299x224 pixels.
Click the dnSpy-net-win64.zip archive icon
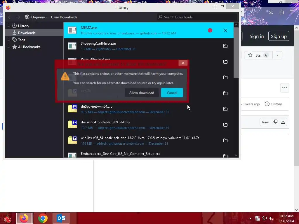click(72, 108)
